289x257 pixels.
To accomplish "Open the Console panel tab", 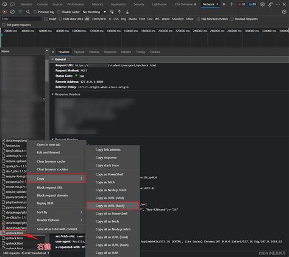I will click(42, 4).
